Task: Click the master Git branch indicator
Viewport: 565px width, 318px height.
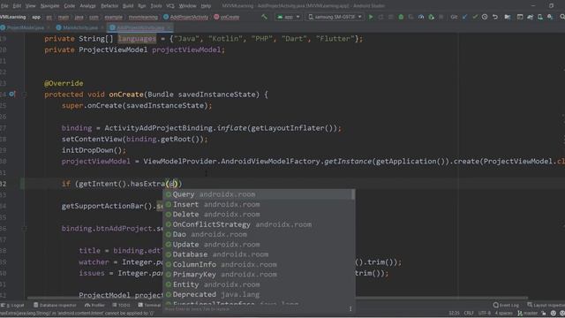Action: coord(528,313)
